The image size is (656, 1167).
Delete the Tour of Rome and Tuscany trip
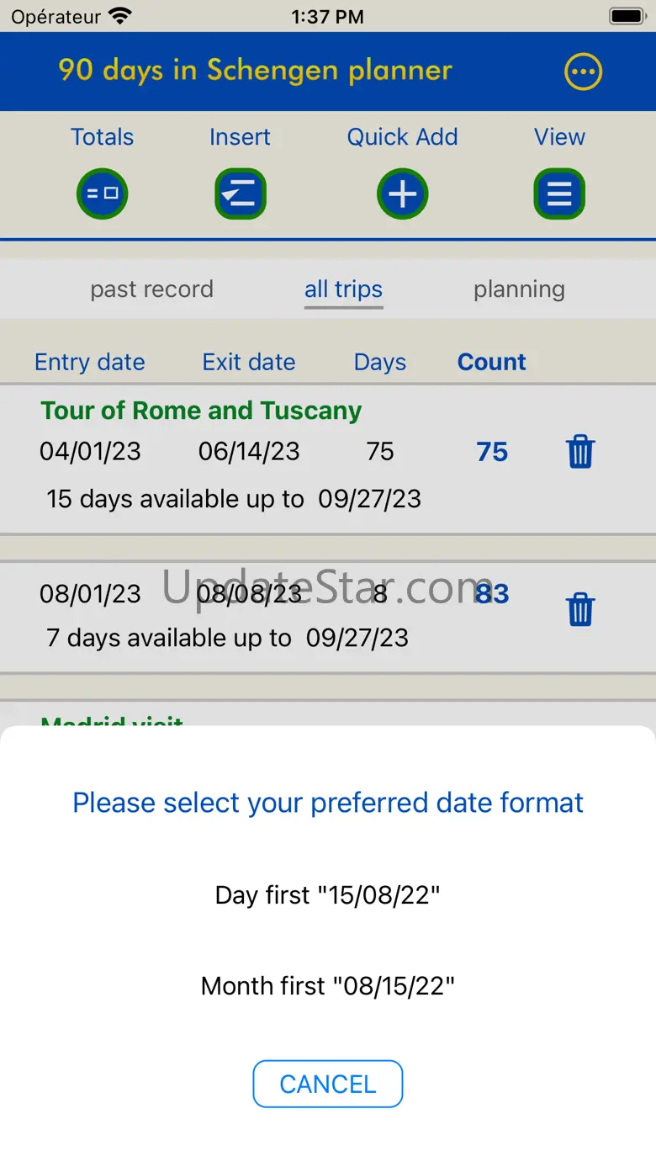tap(580, 452)
